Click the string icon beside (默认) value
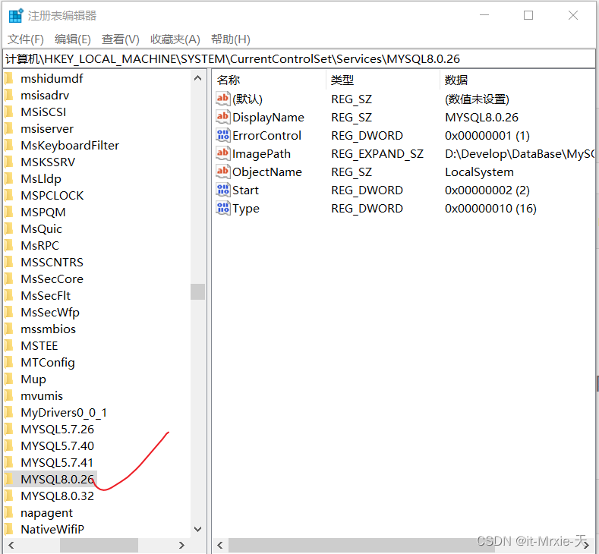 pyautogui.click(x=222, y=99)
